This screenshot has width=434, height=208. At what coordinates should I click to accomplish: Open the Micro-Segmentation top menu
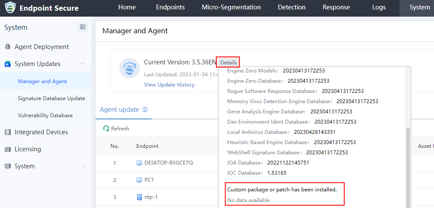point(231,7)
